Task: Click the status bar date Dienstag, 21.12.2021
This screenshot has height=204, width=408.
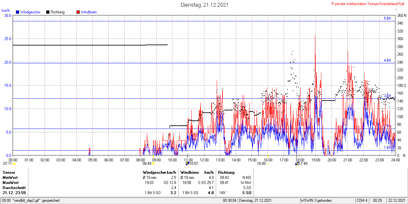Action: pos(255,200)
